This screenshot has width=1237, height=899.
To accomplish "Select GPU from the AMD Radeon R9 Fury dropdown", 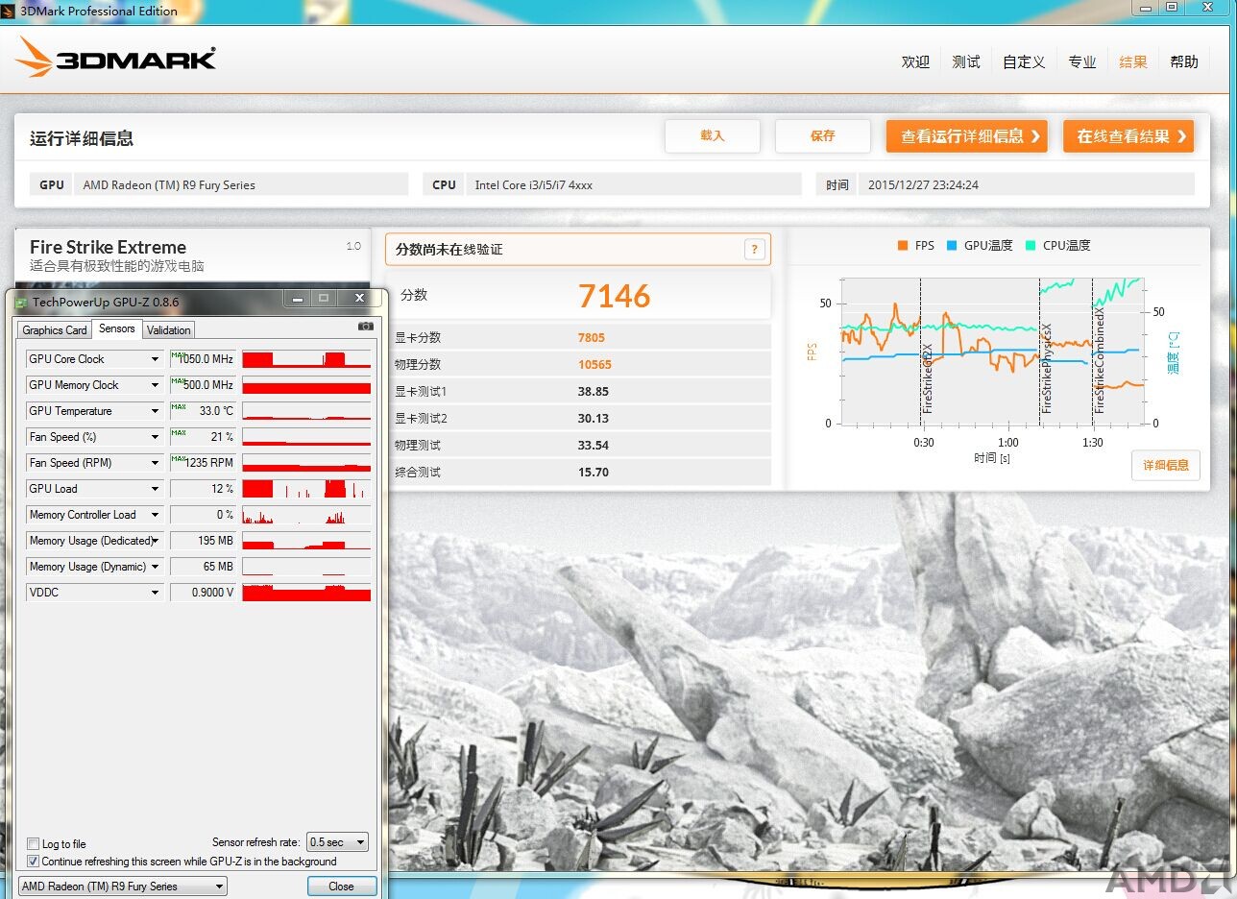I will (123, 887).
